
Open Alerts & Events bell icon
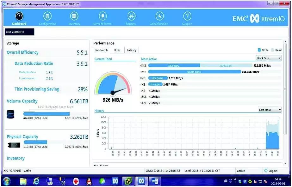(x=103, y=16)
